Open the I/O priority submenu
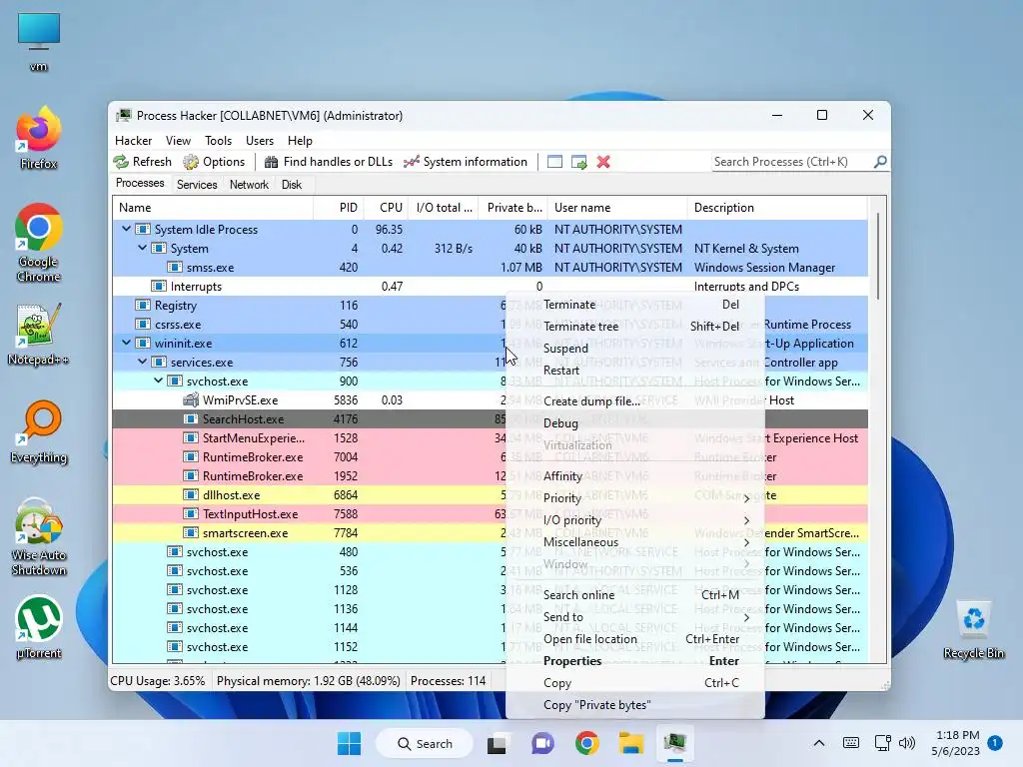 (x=635, y=519)
